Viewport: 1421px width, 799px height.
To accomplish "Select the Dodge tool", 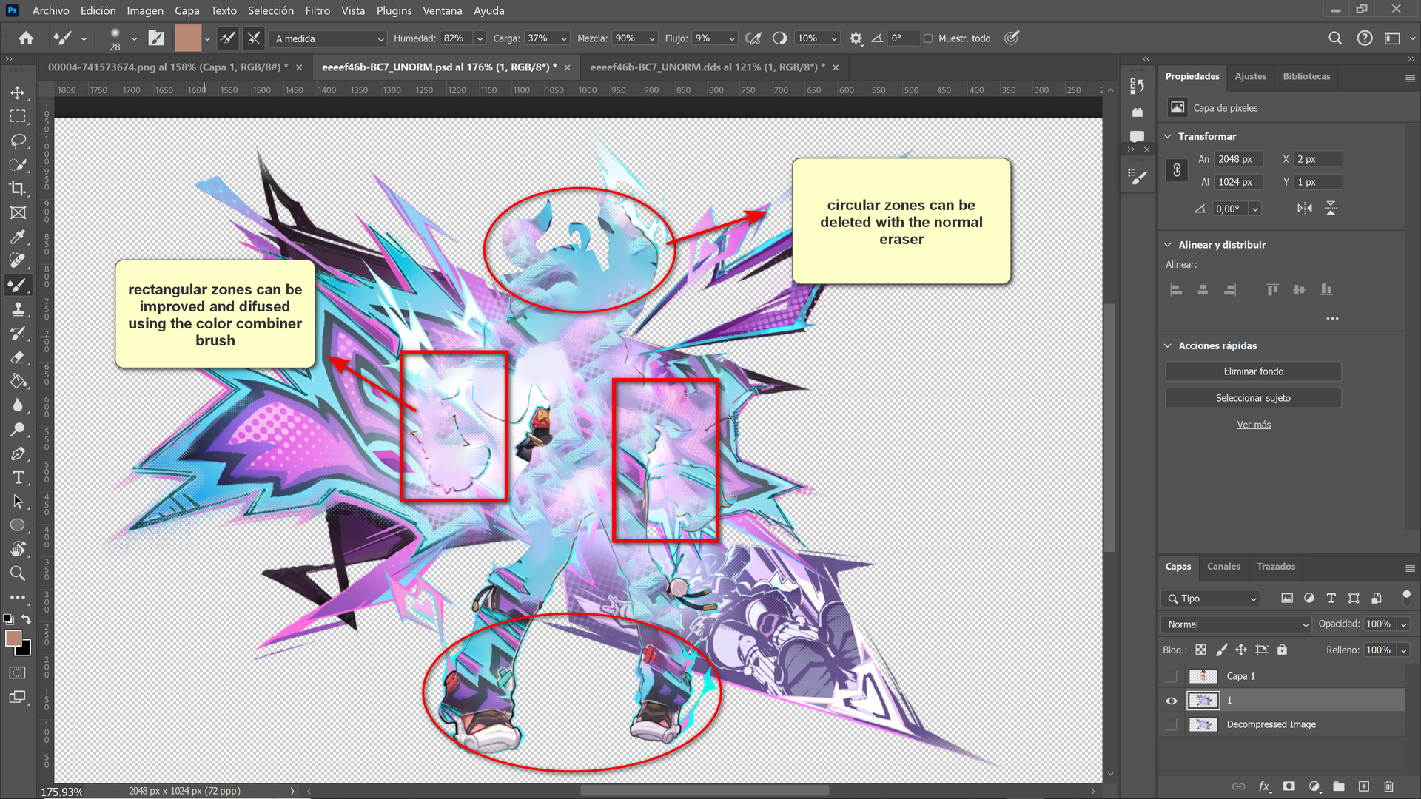I will coord(18,429).
